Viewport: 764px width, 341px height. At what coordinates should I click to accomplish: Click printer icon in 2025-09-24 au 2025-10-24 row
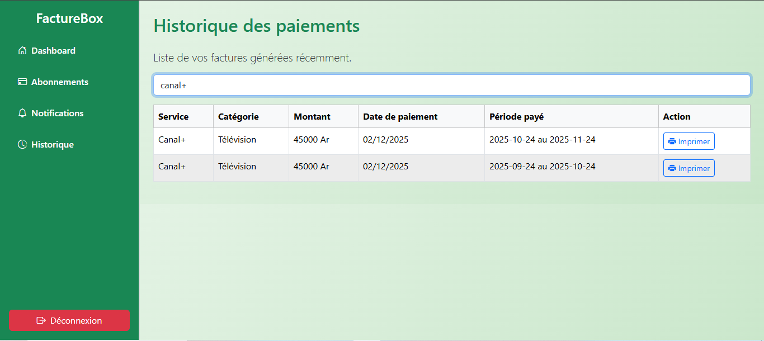click(672, 169)
